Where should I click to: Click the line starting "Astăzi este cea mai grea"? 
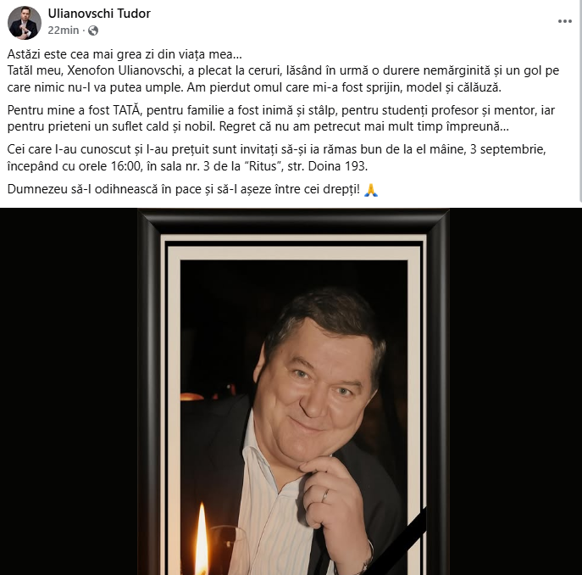(125, 54)
